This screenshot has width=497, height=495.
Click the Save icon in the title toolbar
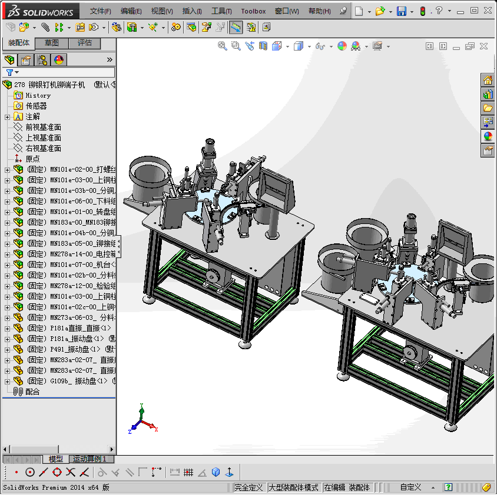tap(401, 11)
